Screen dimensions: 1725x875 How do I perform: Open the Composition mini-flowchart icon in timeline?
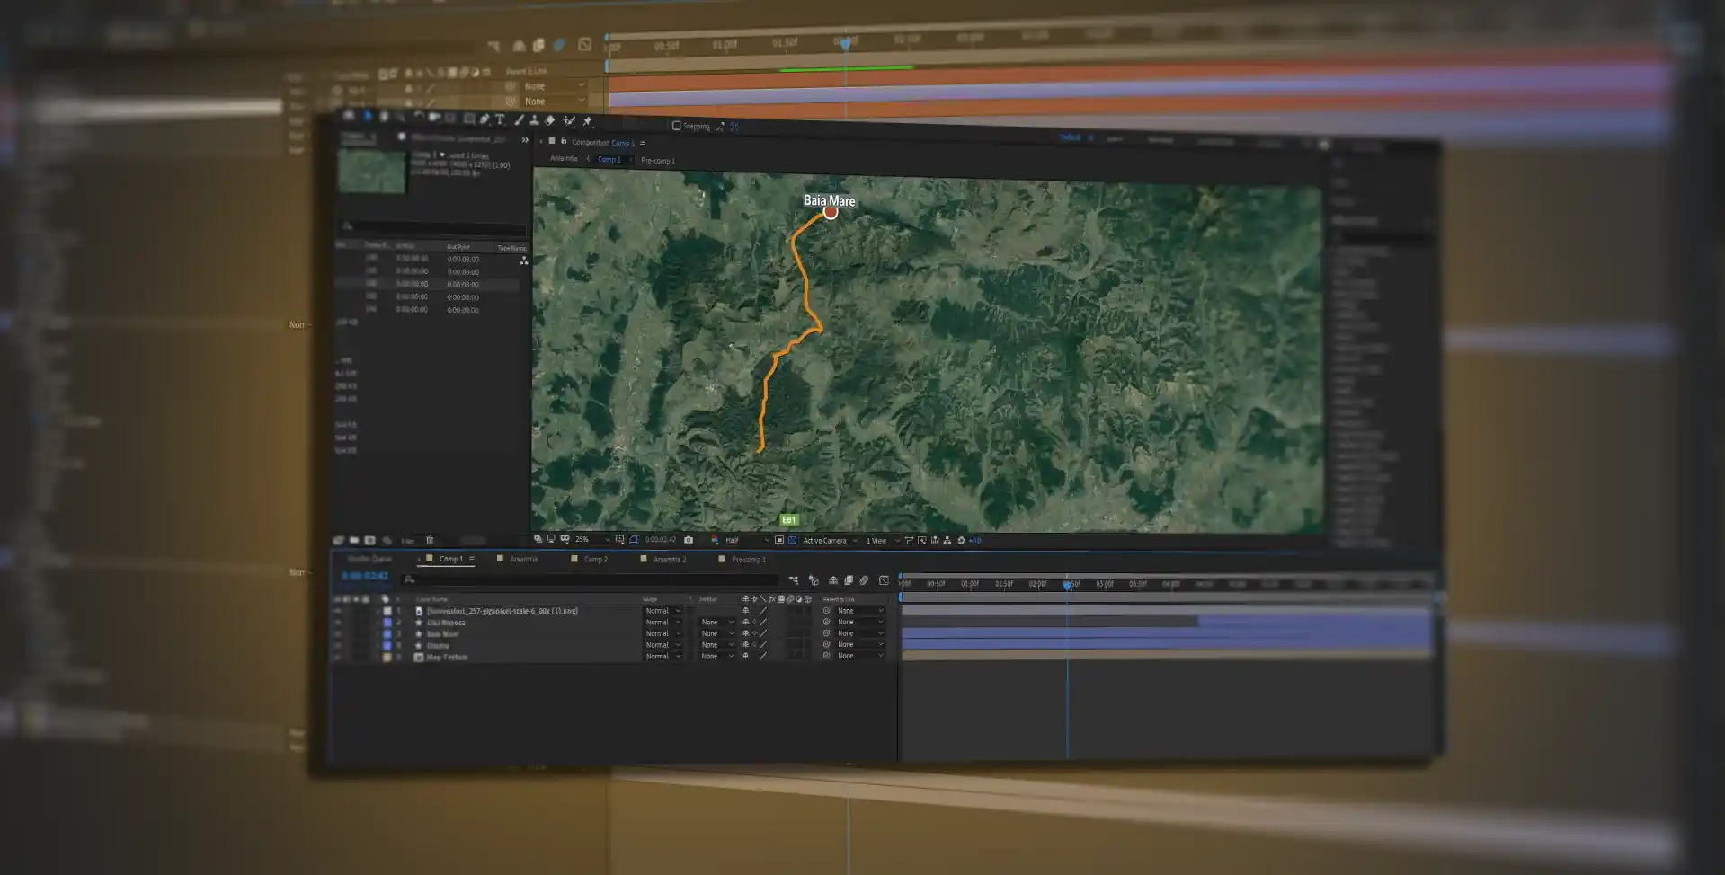[x=794, y=580]
